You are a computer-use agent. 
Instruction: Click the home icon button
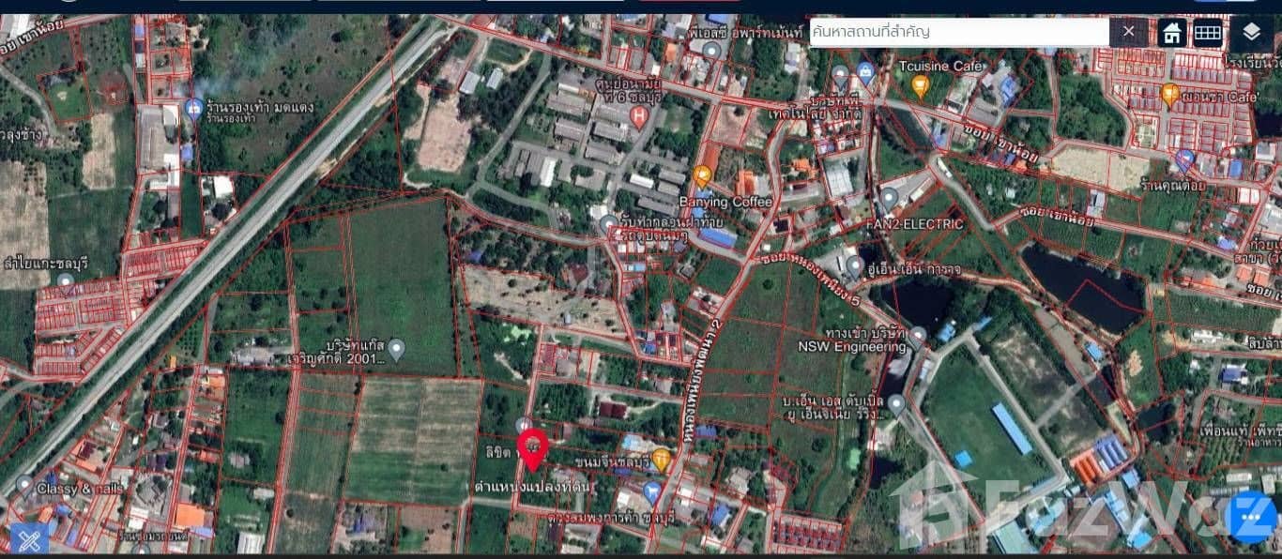1170,33
